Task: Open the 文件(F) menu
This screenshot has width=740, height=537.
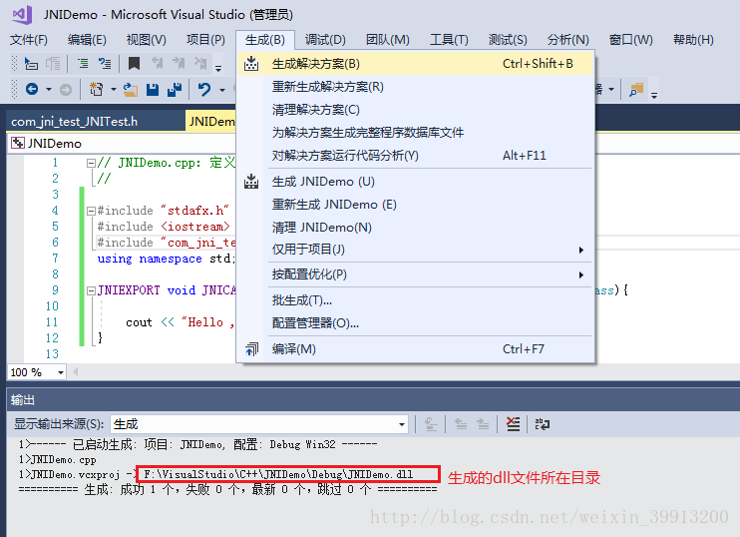Action: pos(29,40)
